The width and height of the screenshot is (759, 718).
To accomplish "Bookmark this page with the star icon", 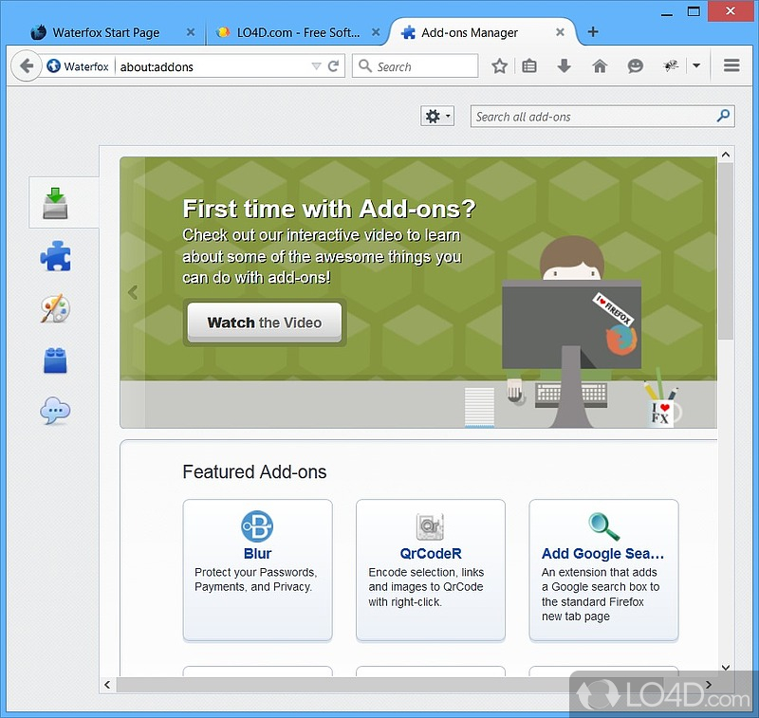I will coord(500,66).
